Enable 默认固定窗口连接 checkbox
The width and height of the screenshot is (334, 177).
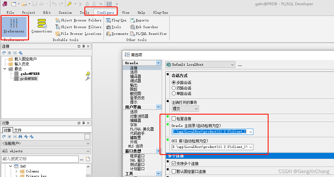(174, 171)
